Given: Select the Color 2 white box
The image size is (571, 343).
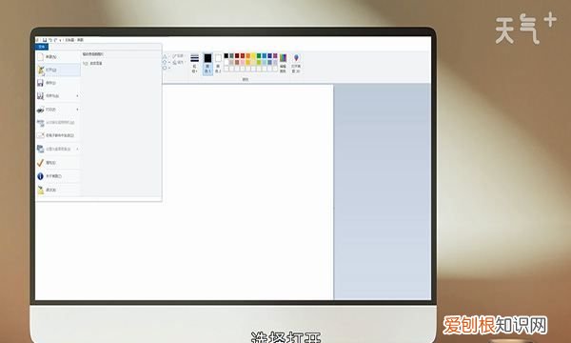Looking at the screenshot, I should tap(218, 64).
